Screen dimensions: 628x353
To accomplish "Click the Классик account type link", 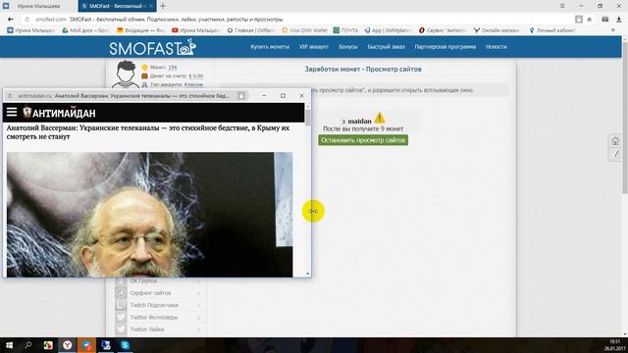I will point(193,84).
